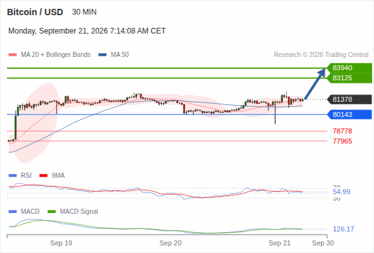374x253 pixels.
Task: Click the red 78778 support level label
Action: pos(342,131)
